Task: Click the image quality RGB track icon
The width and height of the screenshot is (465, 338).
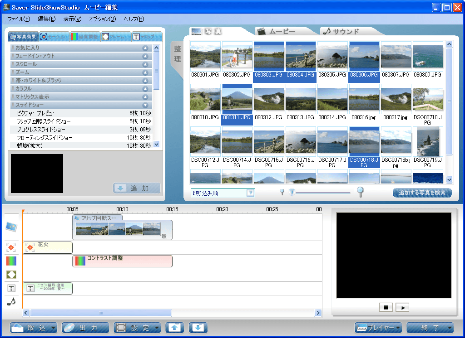Action: click(11, 261)
